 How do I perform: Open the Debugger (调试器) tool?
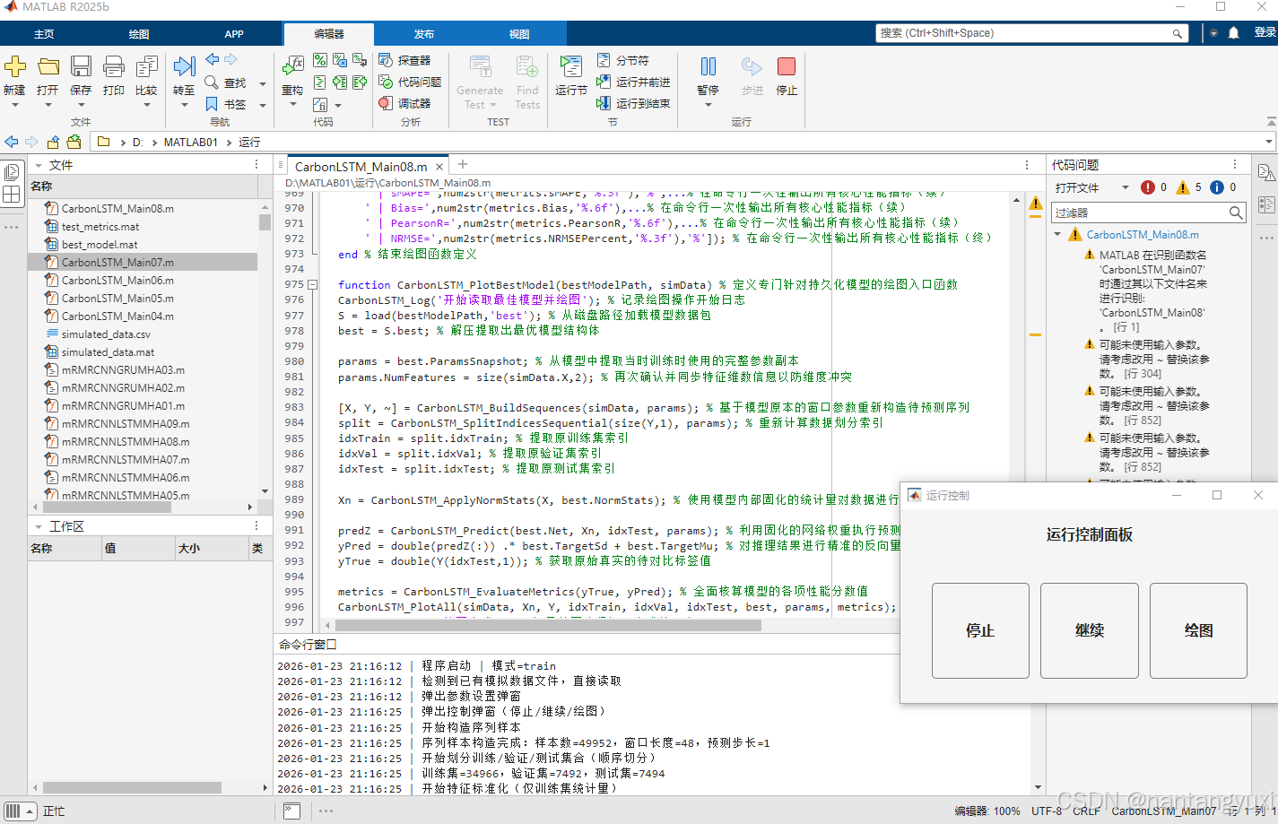point(404,103)
